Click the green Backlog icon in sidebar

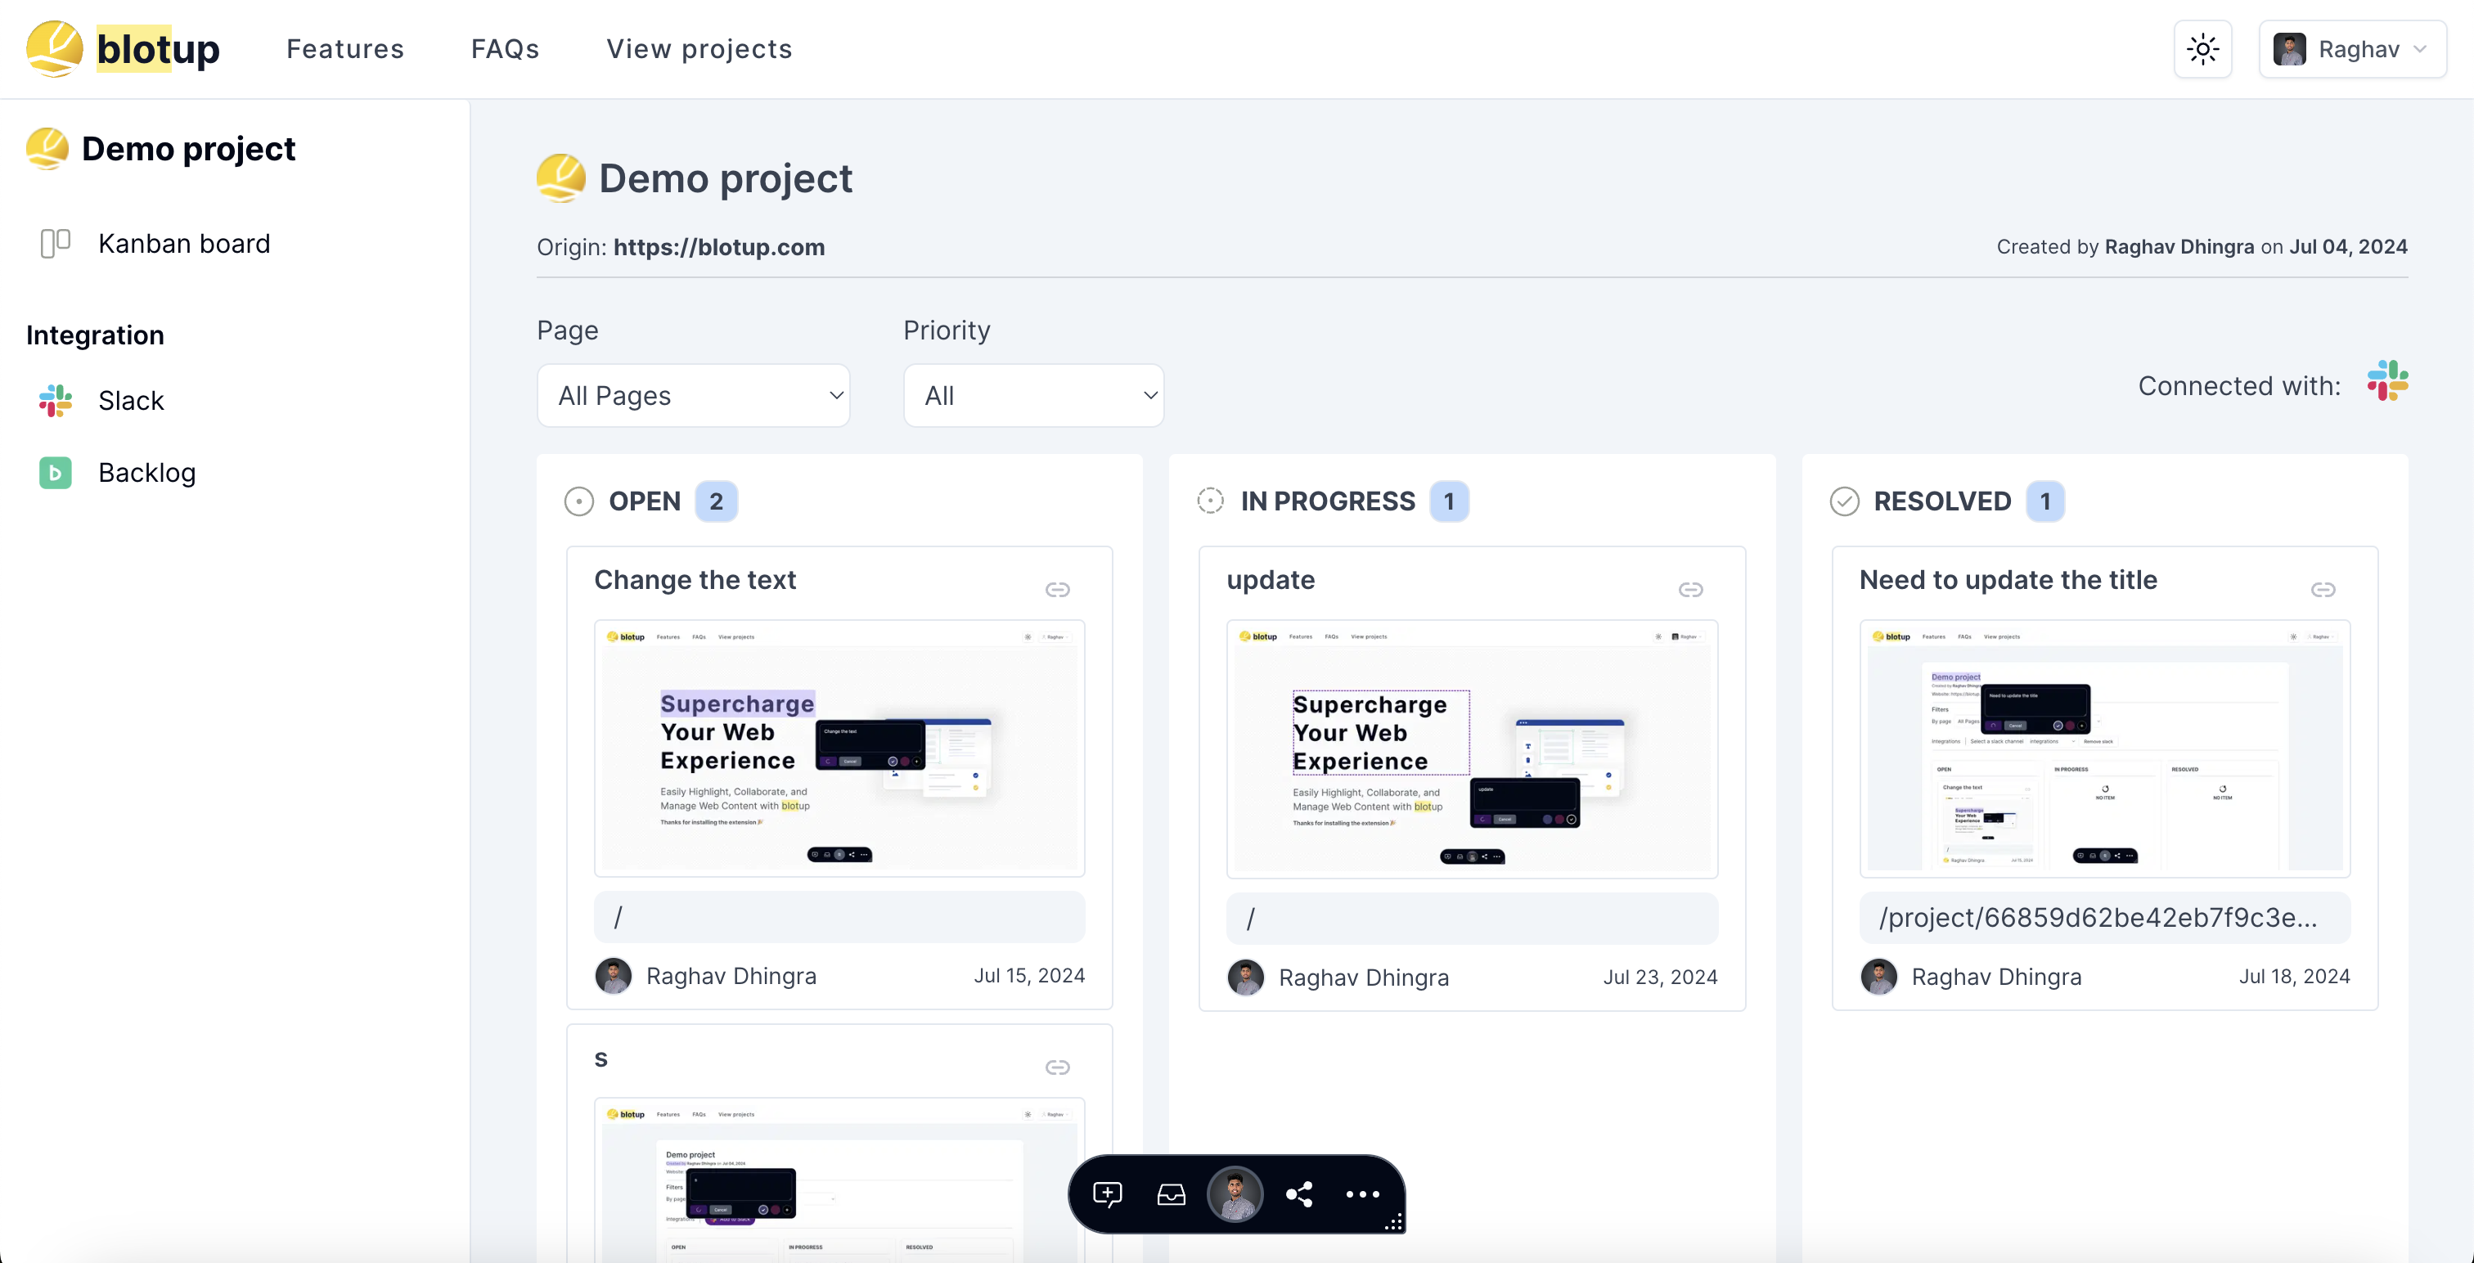click(56, 473)
